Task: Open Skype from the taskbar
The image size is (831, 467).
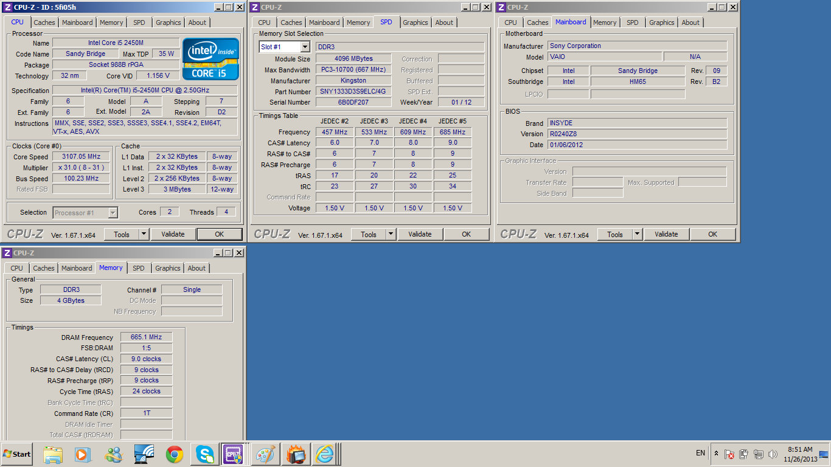Action: coord(205,454)
